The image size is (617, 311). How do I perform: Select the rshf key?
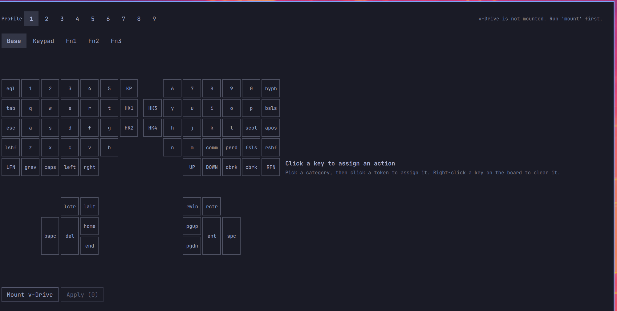[x=271, y=148]
